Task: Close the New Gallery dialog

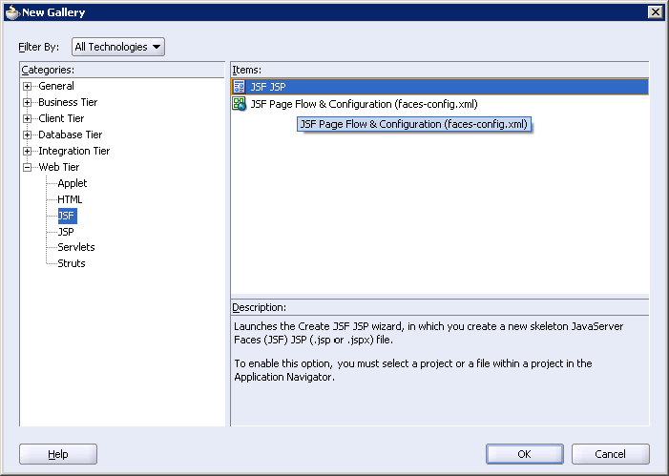Action: [x=656, y=12]
